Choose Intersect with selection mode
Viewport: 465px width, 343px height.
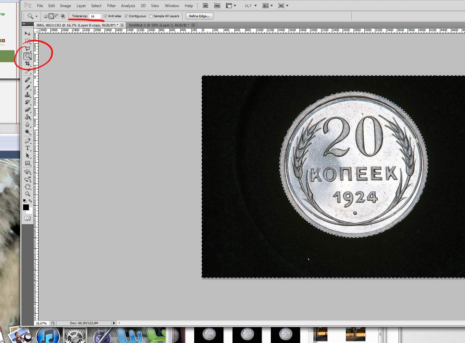pos(63,16)
